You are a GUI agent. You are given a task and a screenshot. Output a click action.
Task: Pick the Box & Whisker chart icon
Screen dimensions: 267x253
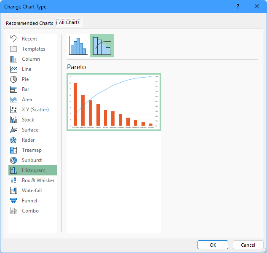[13, 180]
